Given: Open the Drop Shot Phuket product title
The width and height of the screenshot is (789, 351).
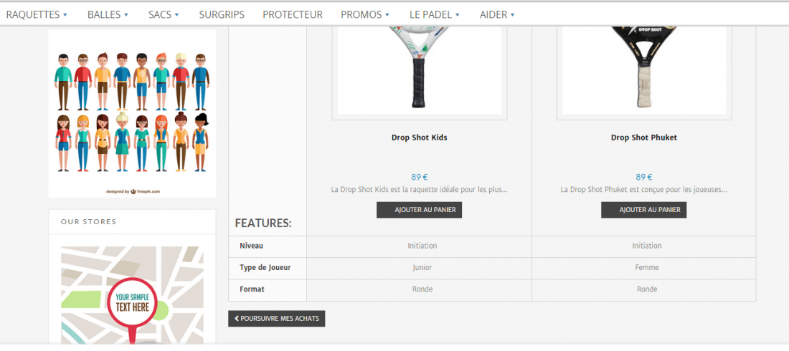Looking at the screenshot, I should coord(644,138).
